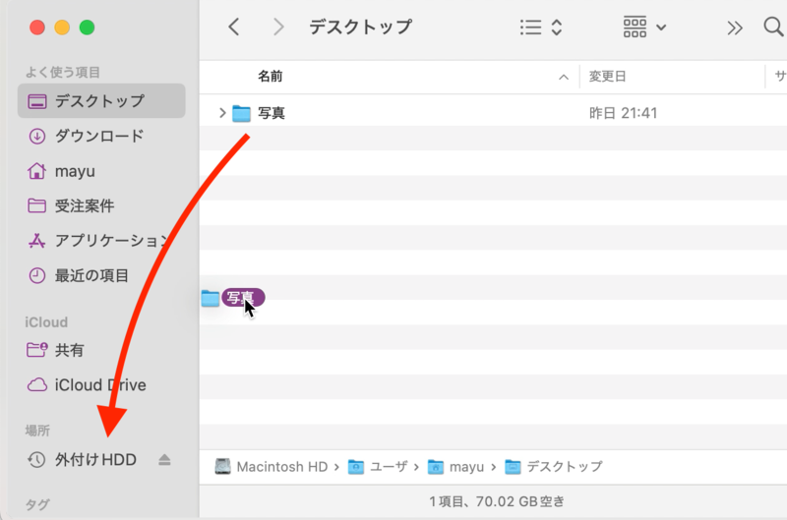Click the download arrow icon in sidebar

pyautogui.click(x=36, y=136)
